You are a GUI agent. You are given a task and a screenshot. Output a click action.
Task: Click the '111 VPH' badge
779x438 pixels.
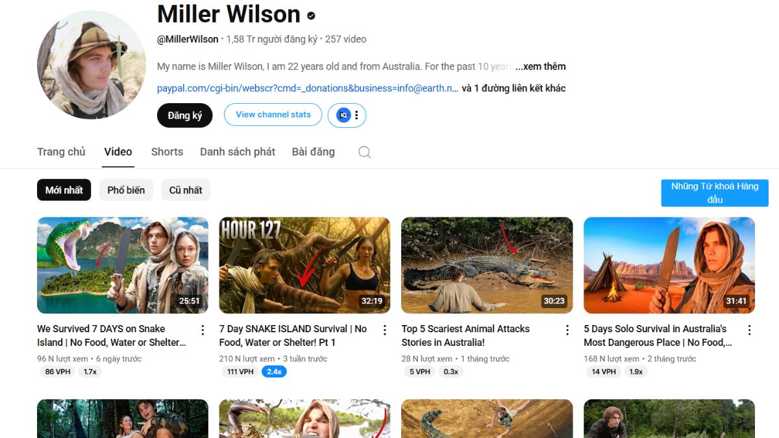tap(239, 372)
